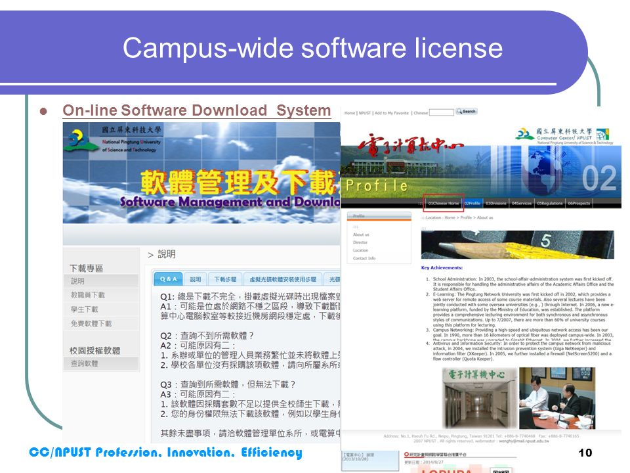Click the On-line Software Download System heading link

(196, 110)
